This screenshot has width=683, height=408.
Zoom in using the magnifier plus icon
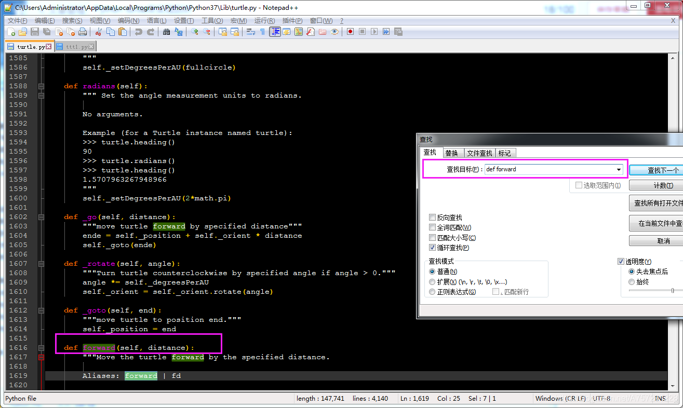[194, 32]
